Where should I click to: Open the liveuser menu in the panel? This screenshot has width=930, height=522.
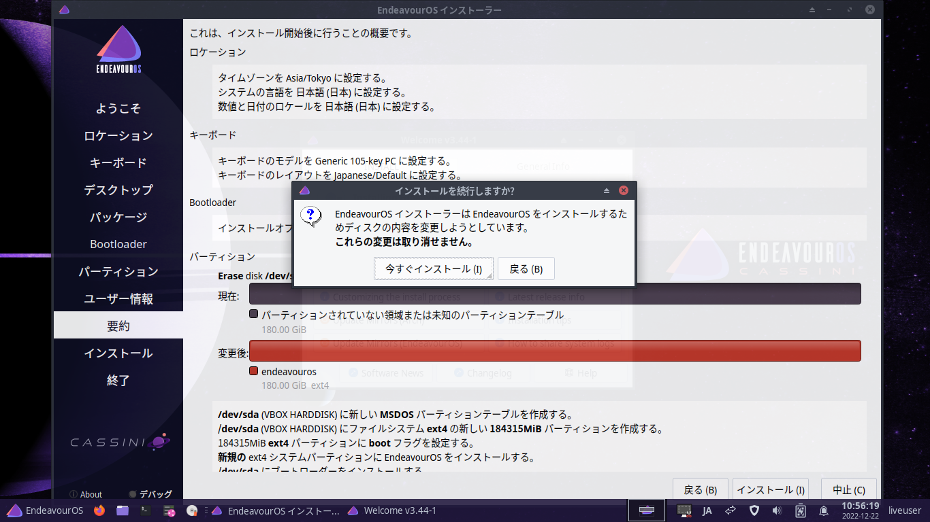click(905, 510)
